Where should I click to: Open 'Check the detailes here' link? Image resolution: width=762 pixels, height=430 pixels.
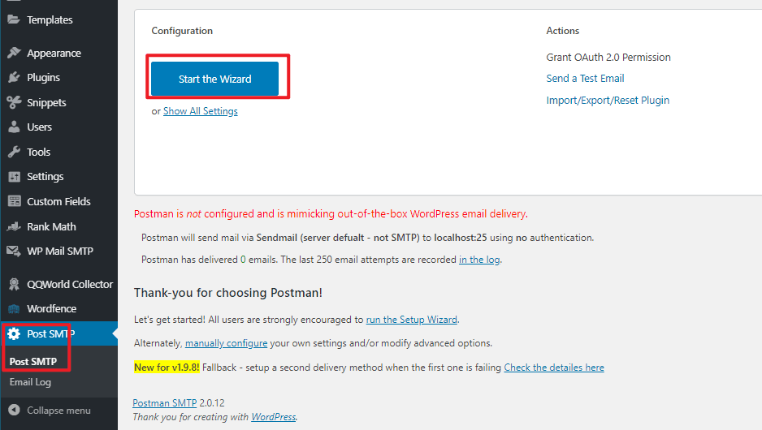tap(554, 368)
